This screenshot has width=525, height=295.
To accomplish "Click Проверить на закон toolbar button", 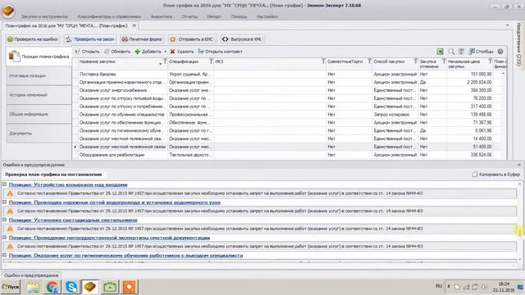I will coord(90,39).
